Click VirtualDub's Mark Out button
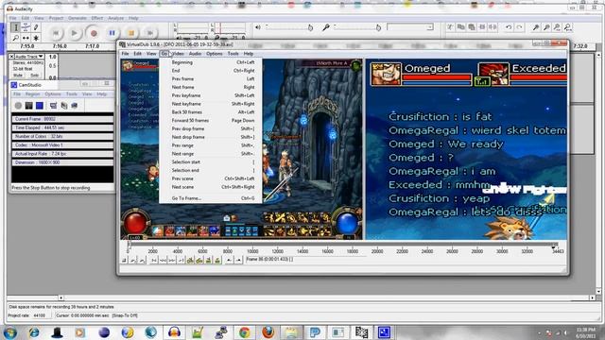605x340 pixels. (238, 261)
